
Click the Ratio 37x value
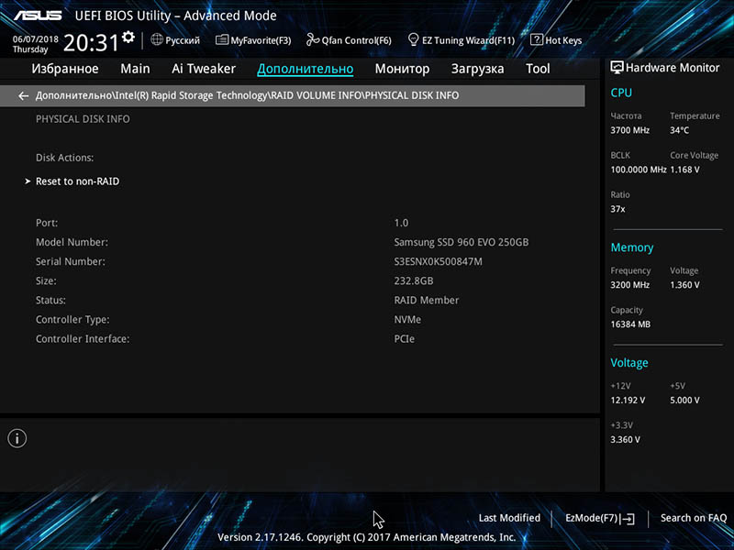click(x=617, y=209)
